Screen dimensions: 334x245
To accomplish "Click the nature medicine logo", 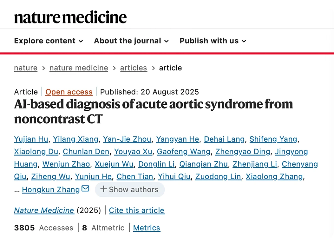I will coord(70,17).
